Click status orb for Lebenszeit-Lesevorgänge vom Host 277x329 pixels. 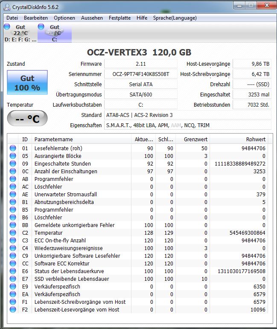(x=13, y=309)
